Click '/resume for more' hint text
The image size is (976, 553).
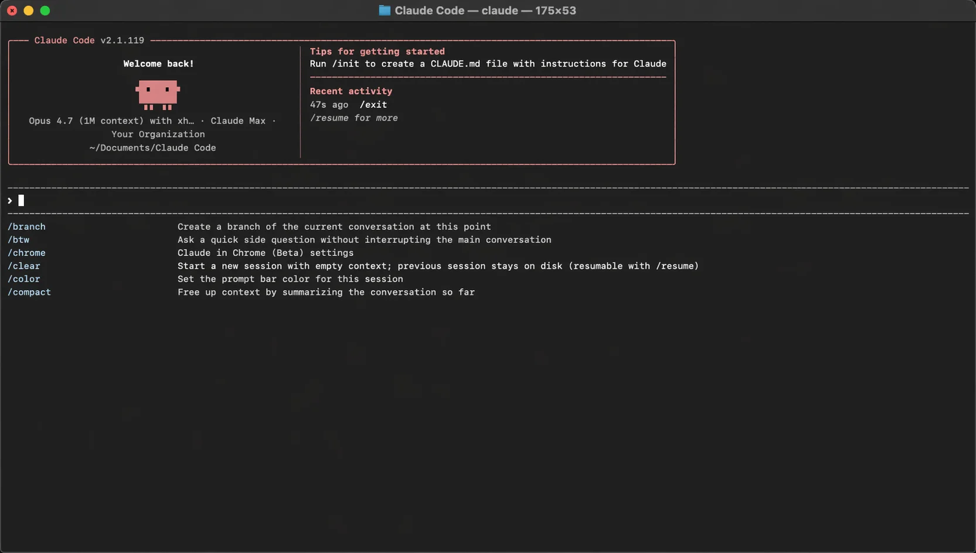point(354,118)
